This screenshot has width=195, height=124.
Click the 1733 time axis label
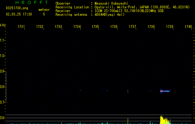click(58, 26)
